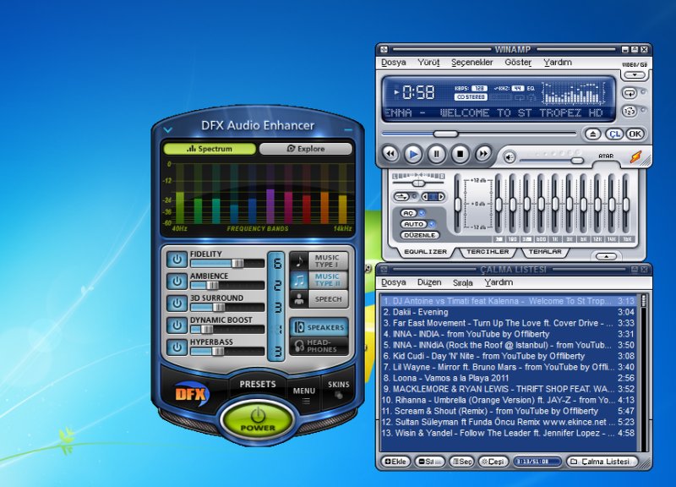Click the DFX Power button
Viewport: 676px width, 487px height.
click(x=259, y=419)
